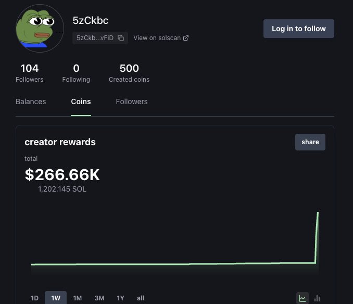The image size is (353, 304).
Task: Open the Coins tab
Action: click(81, 102)
